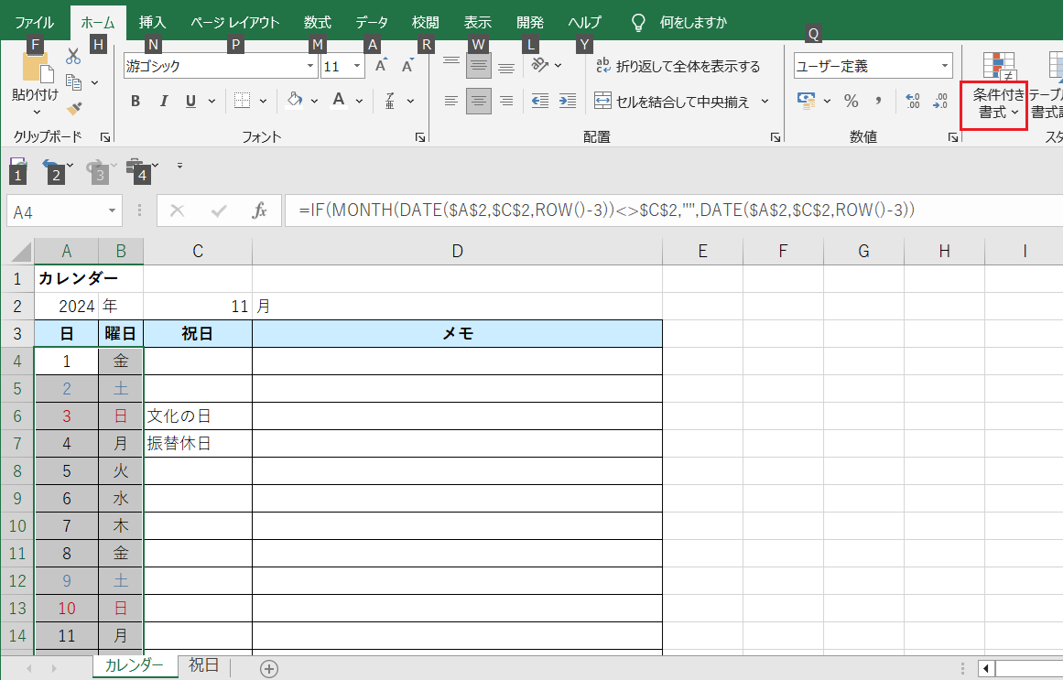The height and width of the screenshot is (680, 1063).
Task: Click the Format Painter brush icon
Action: point(75,109)
